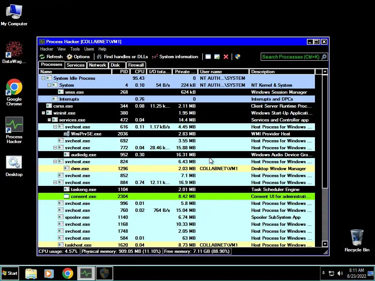Select the Interrupts row
The image size is (375, 281).
[177, 99]
